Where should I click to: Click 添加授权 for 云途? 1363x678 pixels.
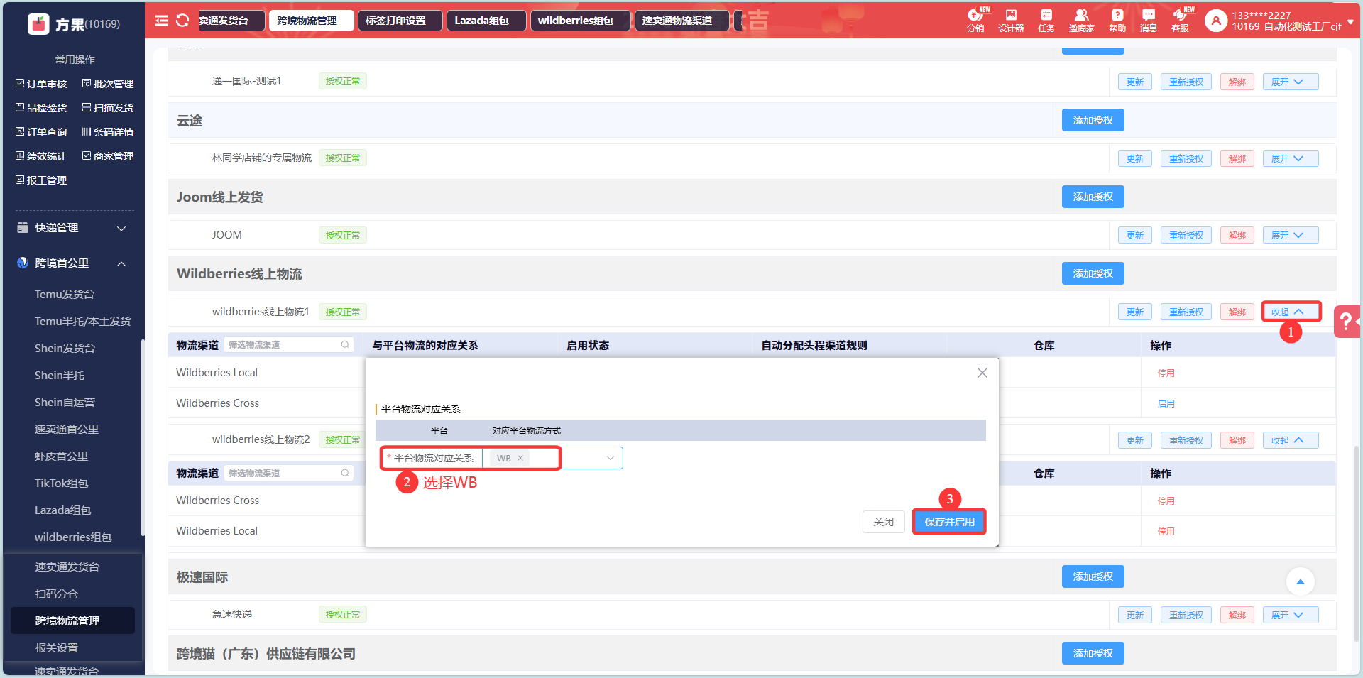click(1093, 121)
